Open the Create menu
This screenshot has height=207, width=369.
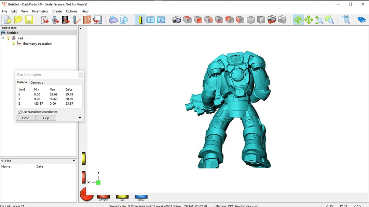coord(57,11)
